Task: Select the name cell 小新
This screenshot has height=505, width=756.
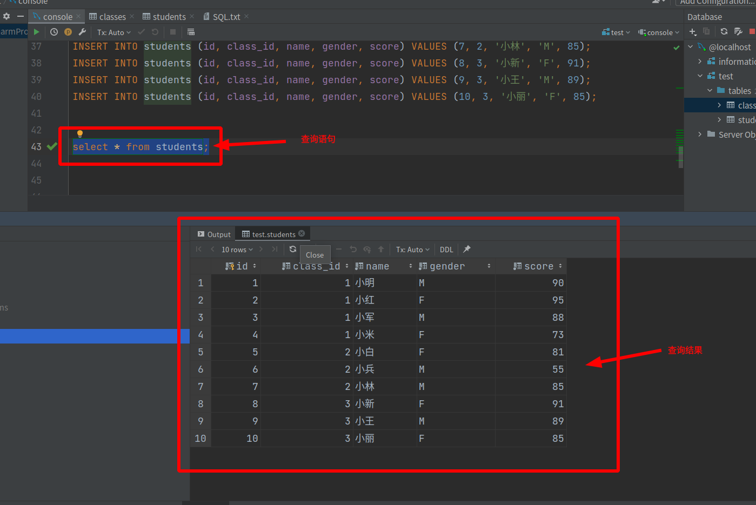Action: coord(384,404)
